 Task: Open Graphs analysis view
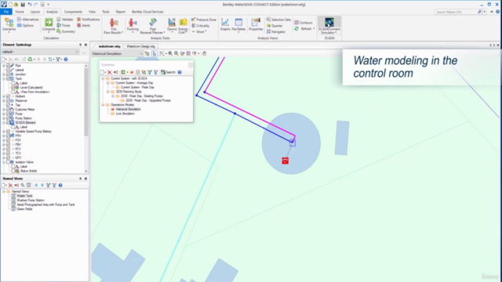225,25
